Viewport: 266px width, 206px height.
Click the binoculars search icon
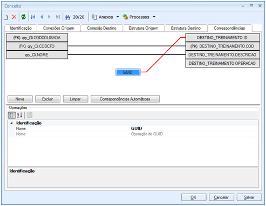67,17
